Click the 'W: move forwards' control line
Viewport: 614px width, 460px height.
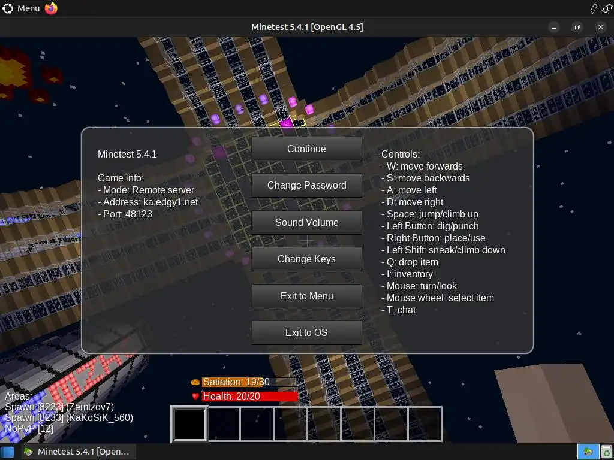[x=422, y=167]
